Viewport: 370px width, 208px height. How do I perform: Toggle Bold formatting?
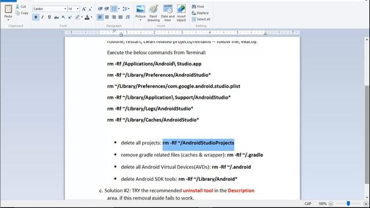[x=36, y=17]
